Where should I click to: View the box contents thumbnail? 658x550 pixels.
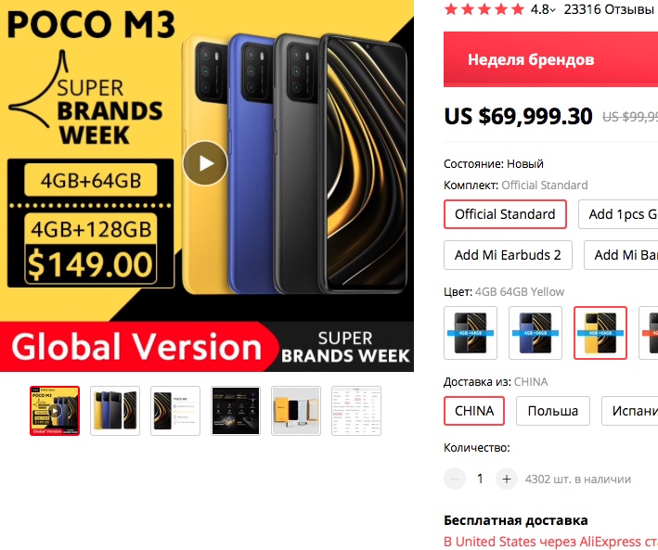pyautogui.click(x=296, y=411)
